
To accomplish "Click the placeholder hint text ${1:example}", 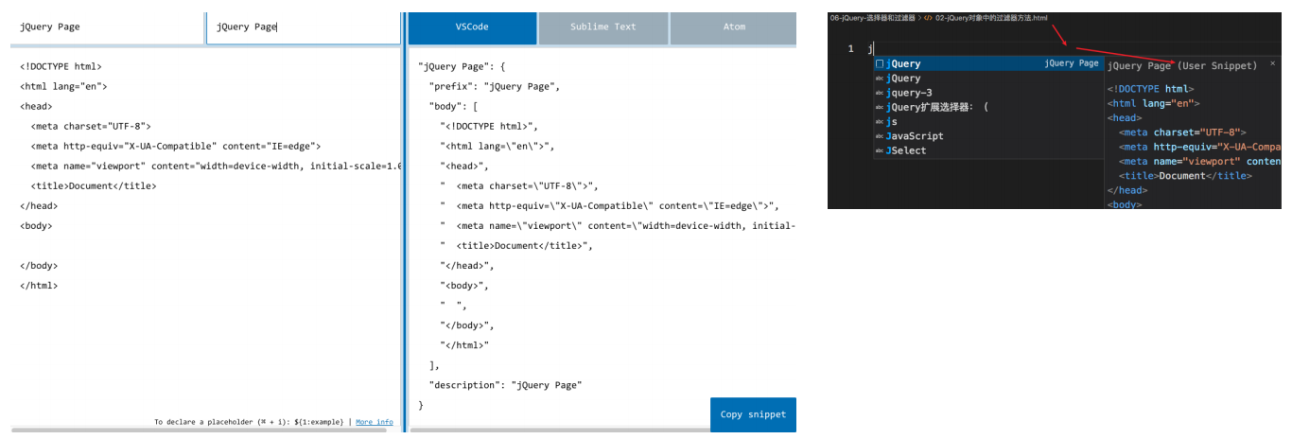I will click(318, 422).
